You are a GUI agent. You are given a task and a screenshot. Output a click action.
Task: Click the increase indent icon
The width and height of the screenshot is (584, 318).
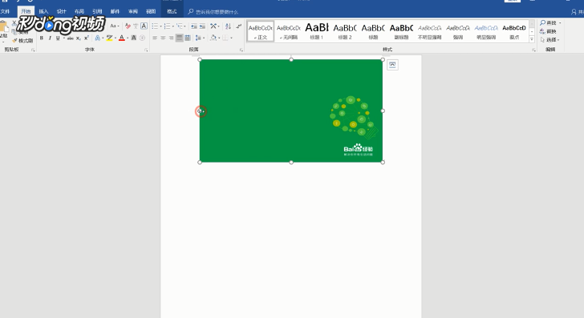(x=202, y=26)
